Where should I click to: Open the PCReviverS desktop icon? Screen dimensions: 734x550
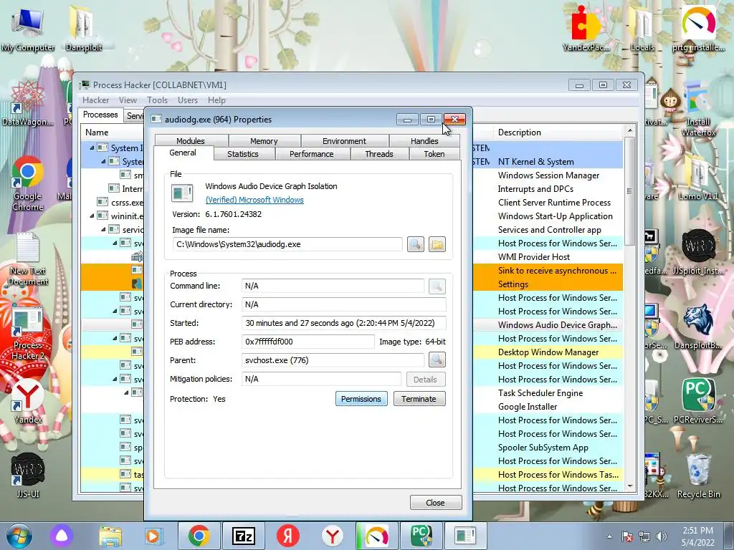pyautogui.click(x=698, y=401)
